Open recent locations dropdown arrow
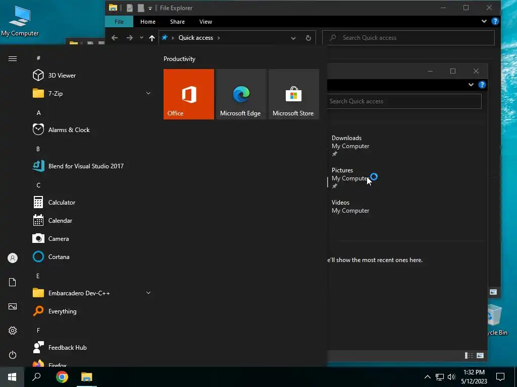 (141, 38)
